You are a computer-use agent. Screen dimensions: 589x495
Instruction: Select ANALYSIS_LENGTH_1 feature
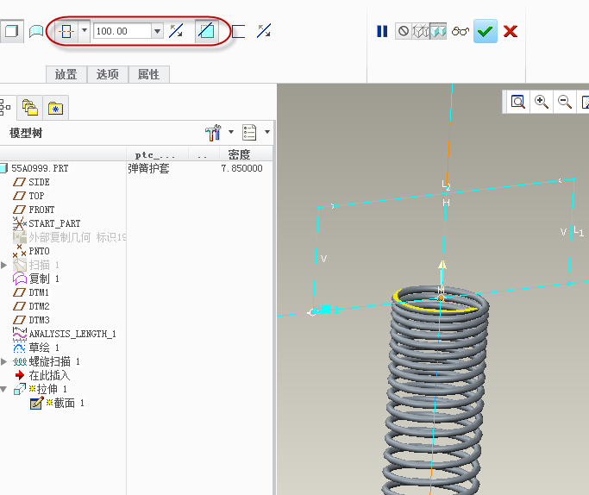coord(72,334)
